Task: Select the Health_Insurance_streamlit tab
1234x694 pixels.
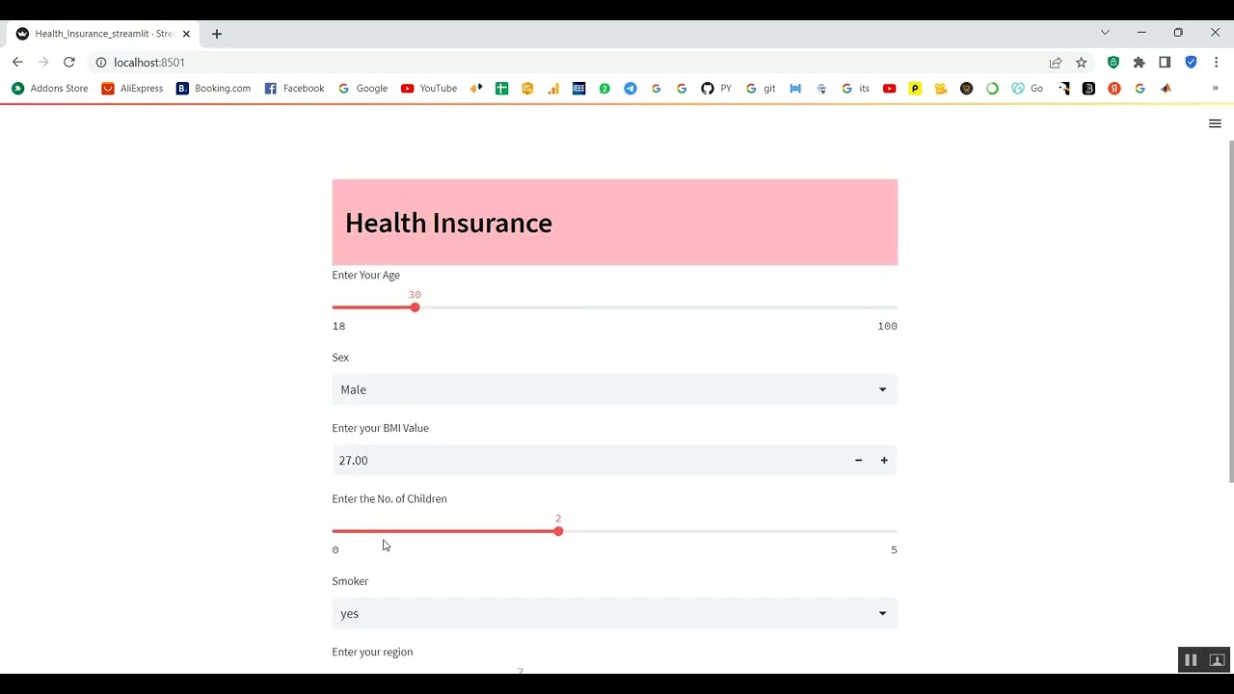Action: coord(103,34)
